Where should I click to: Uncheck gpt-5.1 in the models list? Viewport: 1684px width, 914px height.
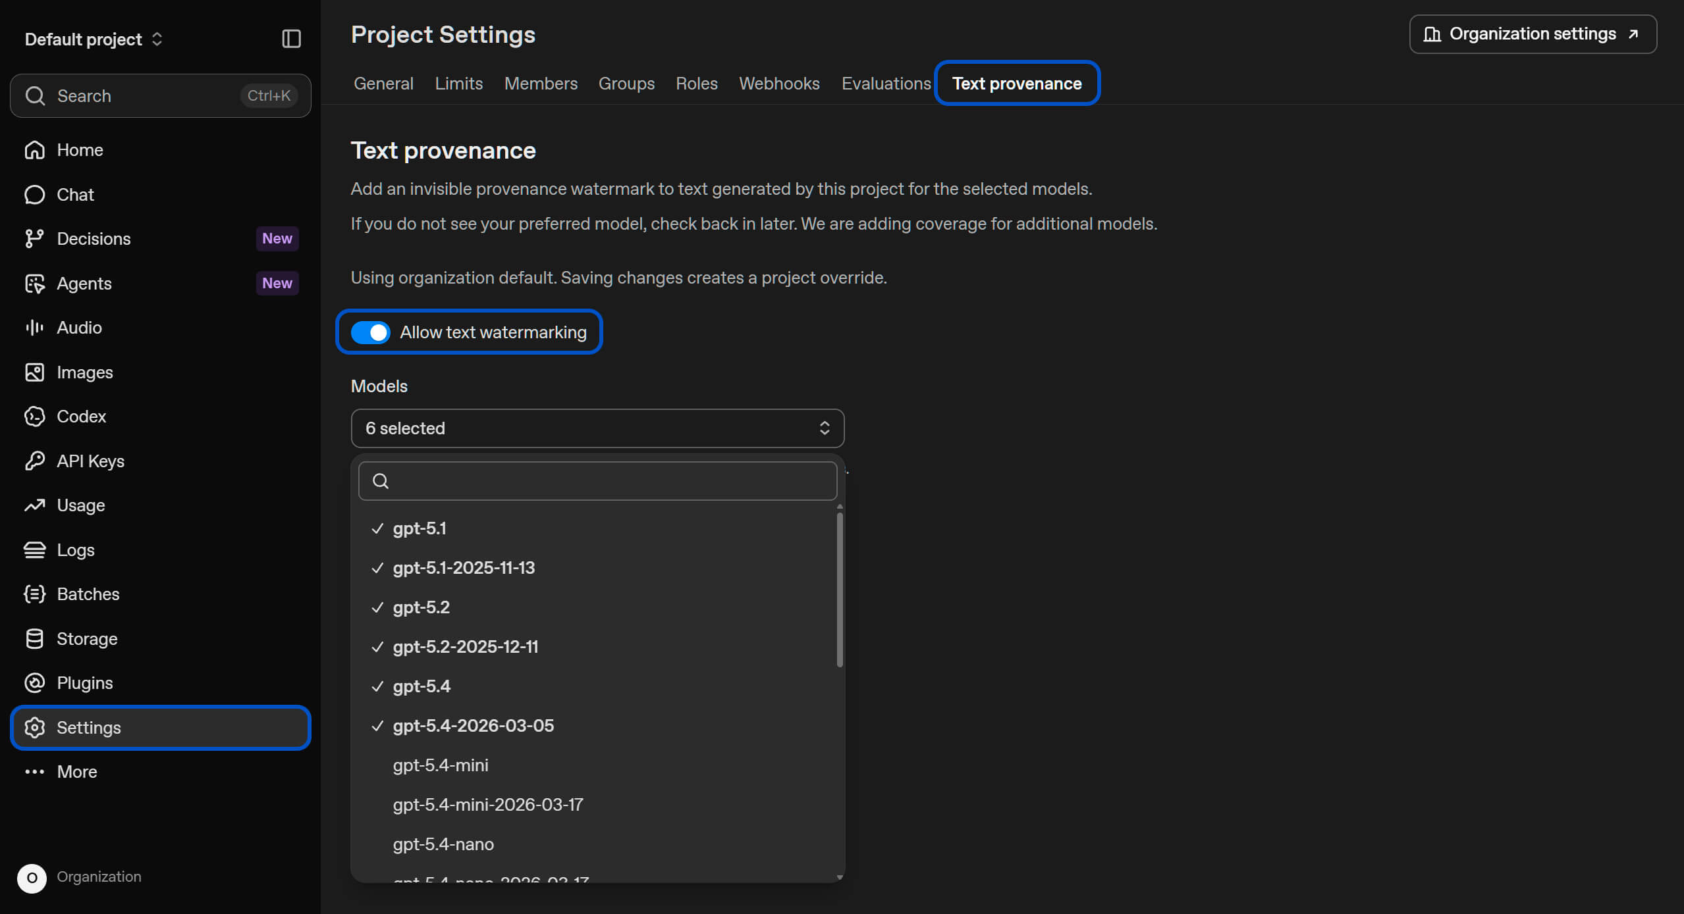click(x=597, y=528)
